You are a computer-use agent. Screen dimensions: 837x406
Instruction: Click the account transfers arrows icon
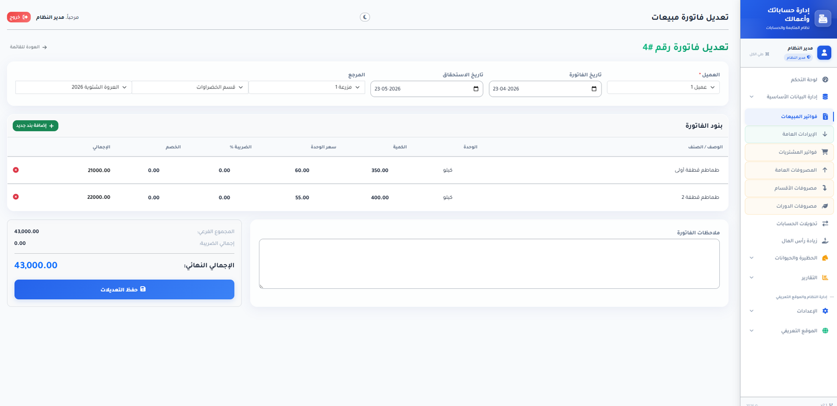pos(825,223)
